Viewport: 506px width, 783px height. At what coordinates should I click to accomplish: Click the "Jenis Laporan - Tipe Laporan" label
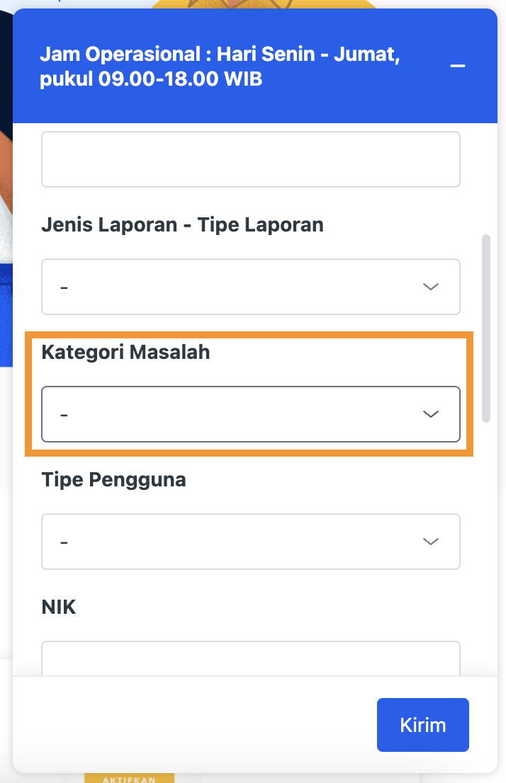(x=182, y=225)
